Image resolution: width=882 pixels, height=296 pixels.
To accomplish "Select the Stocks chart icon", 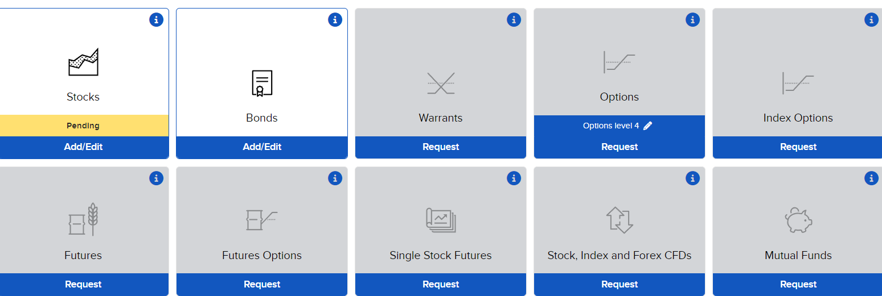I will 83,62.
